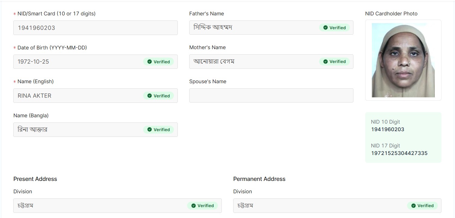The width and height of the screenshot is (455, 218).
Task: Click the NID/Smart Card number input field
Action: (x=95, y=28)
